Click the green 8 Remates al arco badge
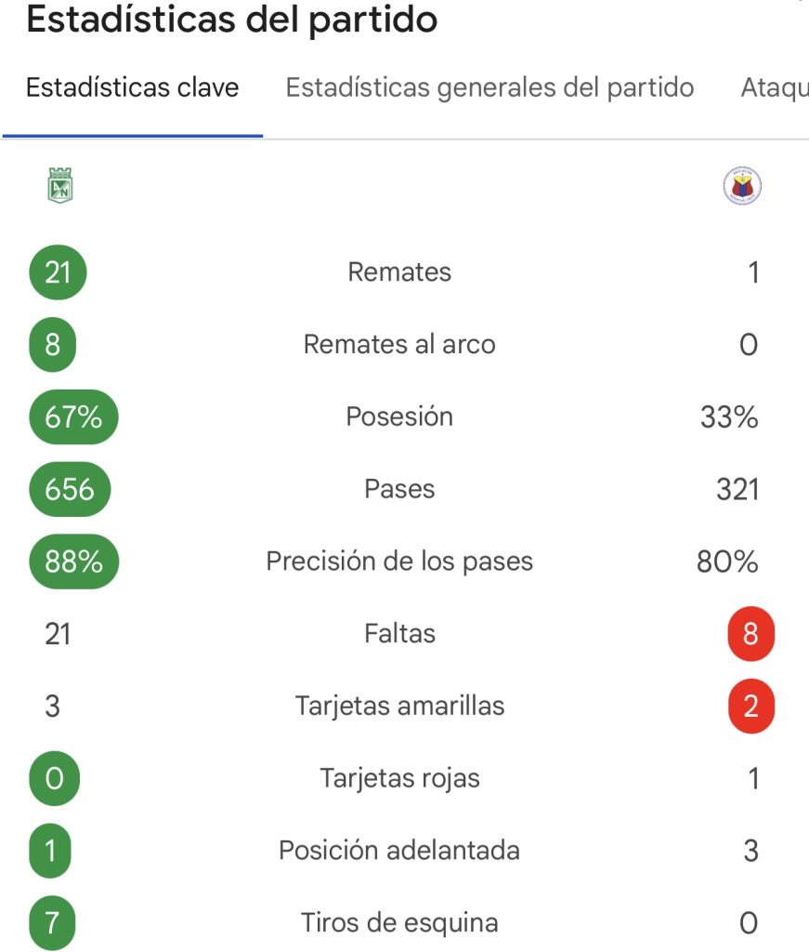The width and height of the screenshot is (809, 952). click(53, 344)
